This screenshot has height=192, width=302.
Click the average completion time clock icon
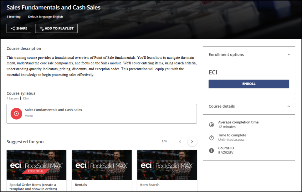click(x=212, y=125)
